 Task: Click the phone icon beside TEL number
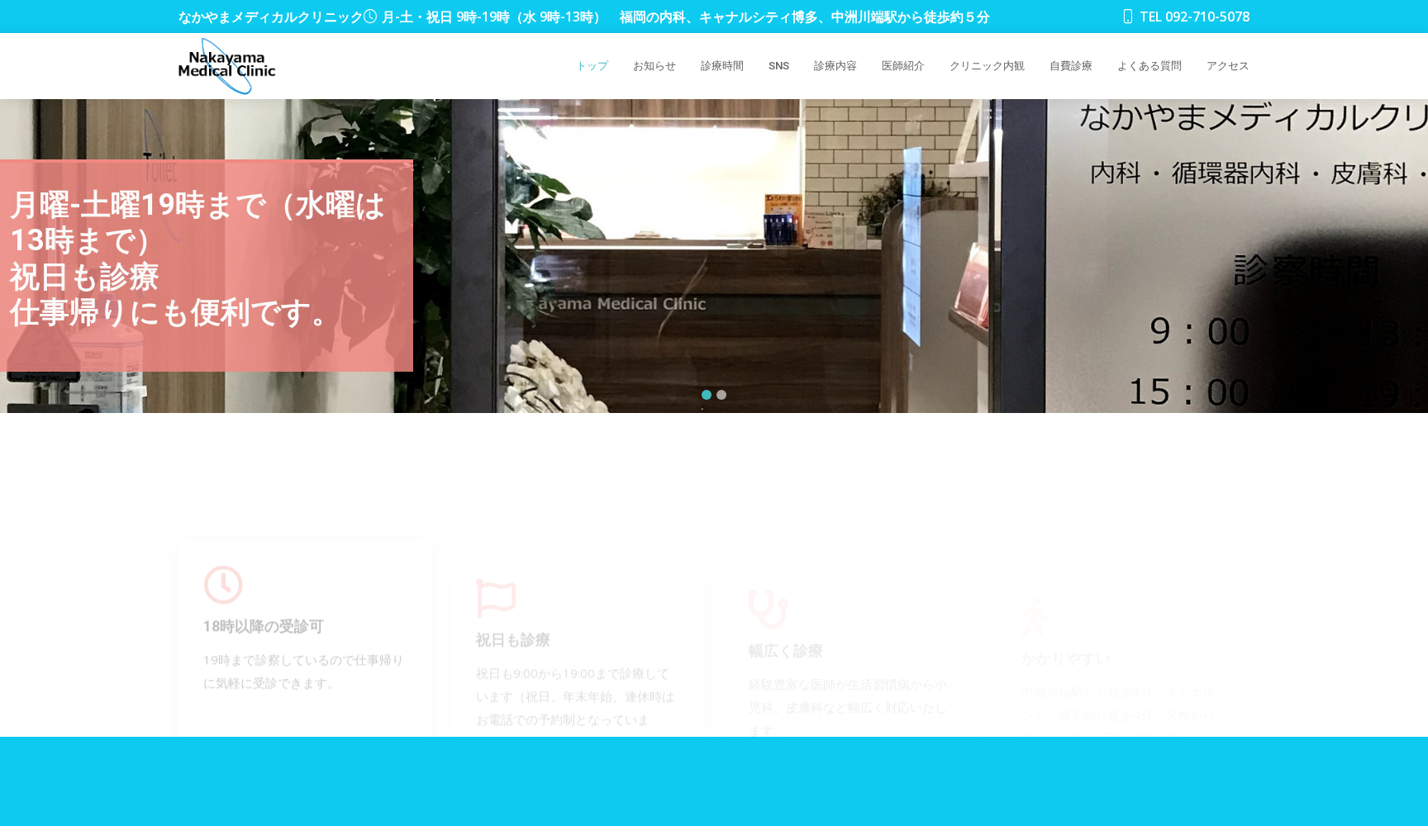click(x=1127, y=17)
